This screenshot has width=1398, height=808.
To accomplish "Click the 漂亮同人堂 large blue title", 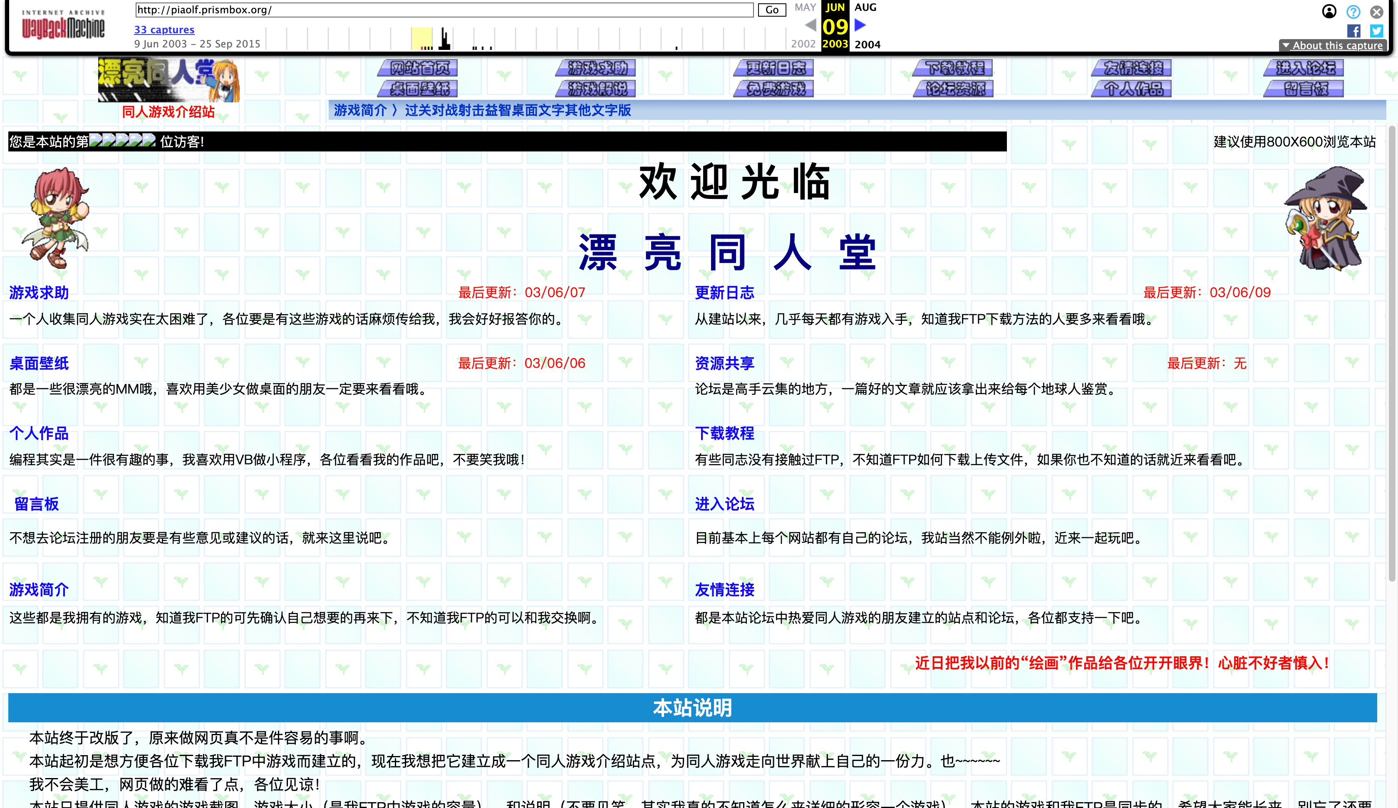I will pos(727,252).
